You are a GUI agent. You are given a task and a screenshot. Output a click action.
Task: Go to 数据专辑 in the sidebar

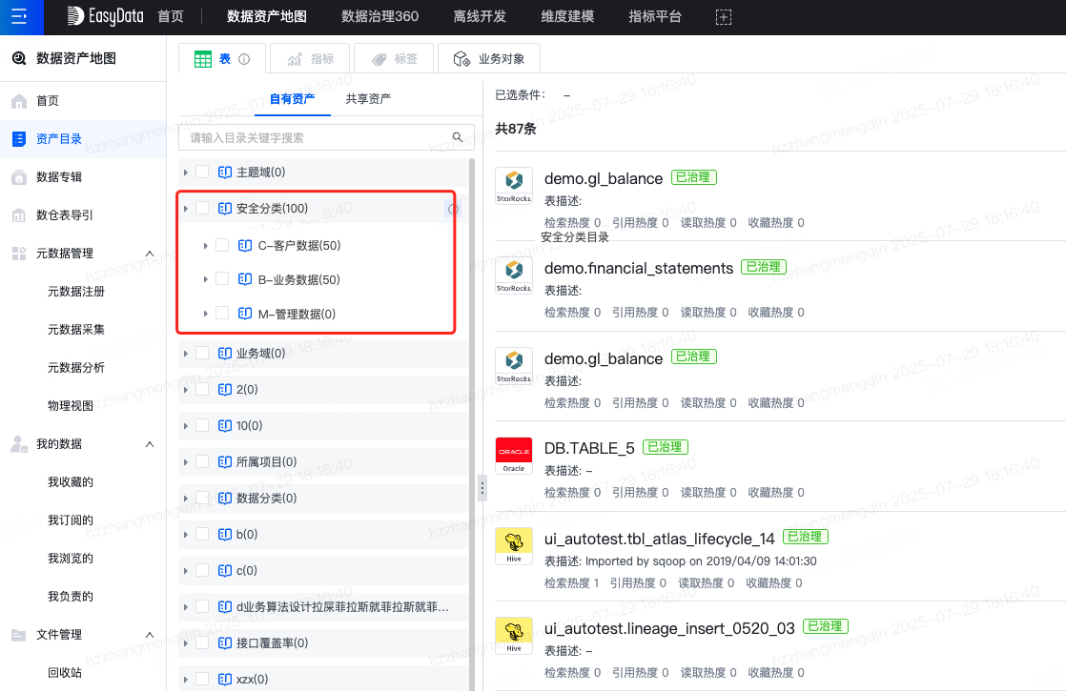pos(59,177)
